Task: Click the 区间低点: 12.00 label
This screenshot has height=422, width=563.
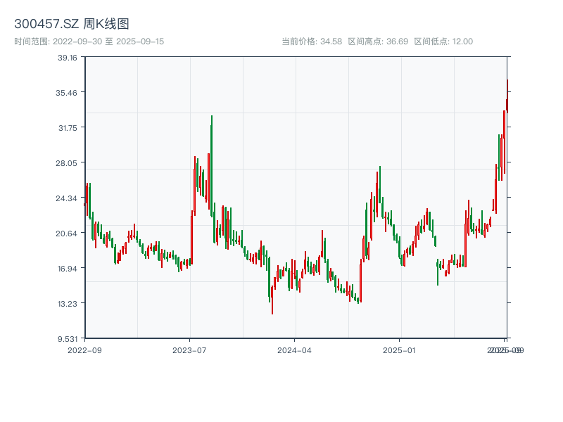Action: (443, 41)
